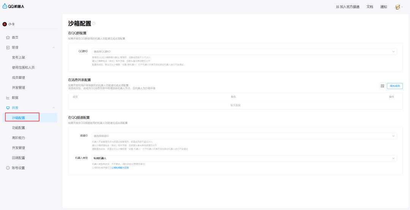The image size is (410, 210).
Task: Open 开发管理 under the 管理 section
Action: click(19, 88)
